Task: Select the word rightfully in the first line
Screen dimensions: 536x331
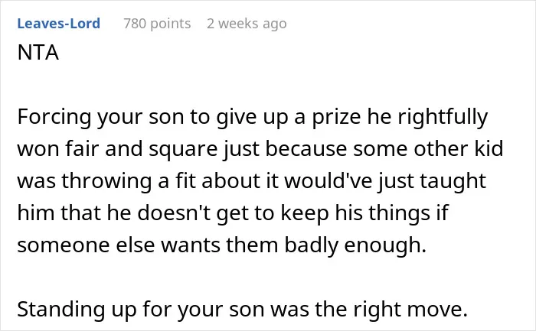Action: (x=443, y=117)
